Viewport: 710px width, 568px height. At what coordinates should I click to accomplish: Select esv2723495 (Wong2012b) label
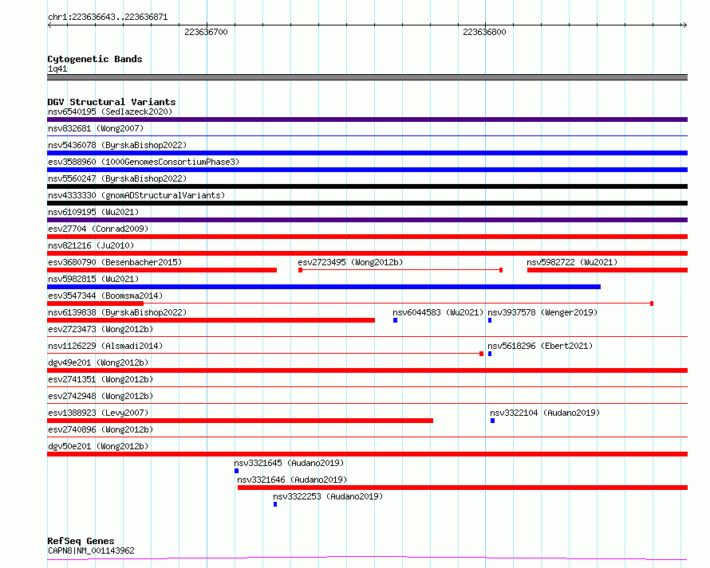pos(350,262)
